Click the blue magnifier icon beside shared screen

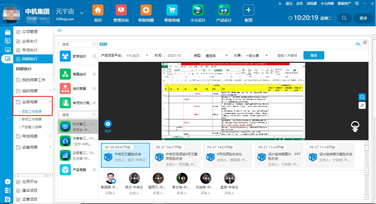[362, 97]
